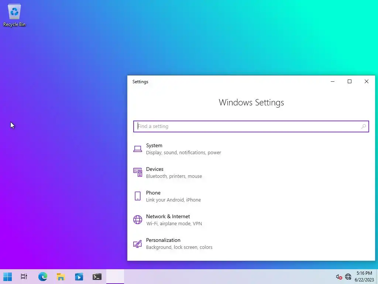The image size is (378, 284).
Task: Click the Devices keyboard and speaker icon
Action: pos(138,172)
